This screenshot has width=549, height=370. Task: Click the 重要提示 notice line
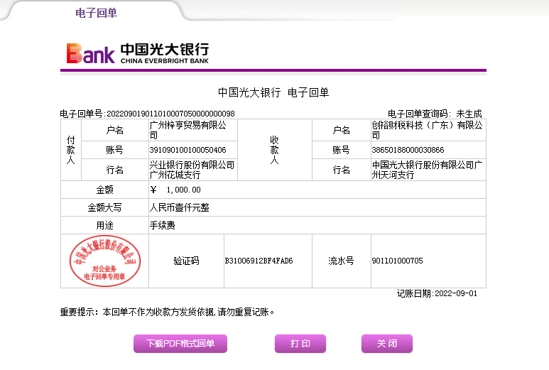click(x=167, y=312)
